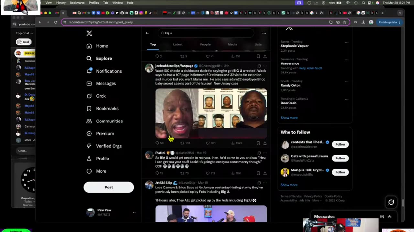Open search options three-dot menu
This screenshot has height=232, width=414.
point(264,33)
